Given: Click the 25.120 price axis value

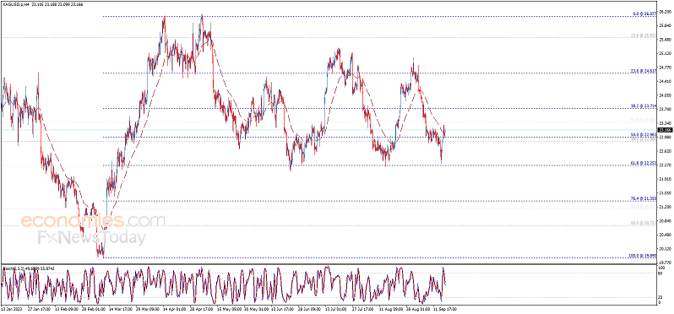Looking at the screenshot, I should (665, 54).
